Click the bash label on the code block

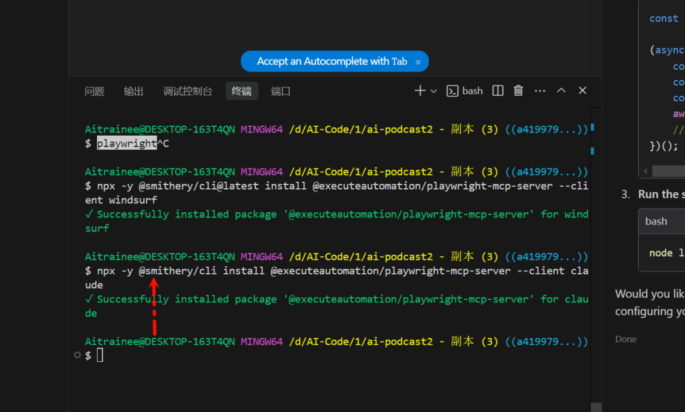pyautogui.click(x=656, y=221)
